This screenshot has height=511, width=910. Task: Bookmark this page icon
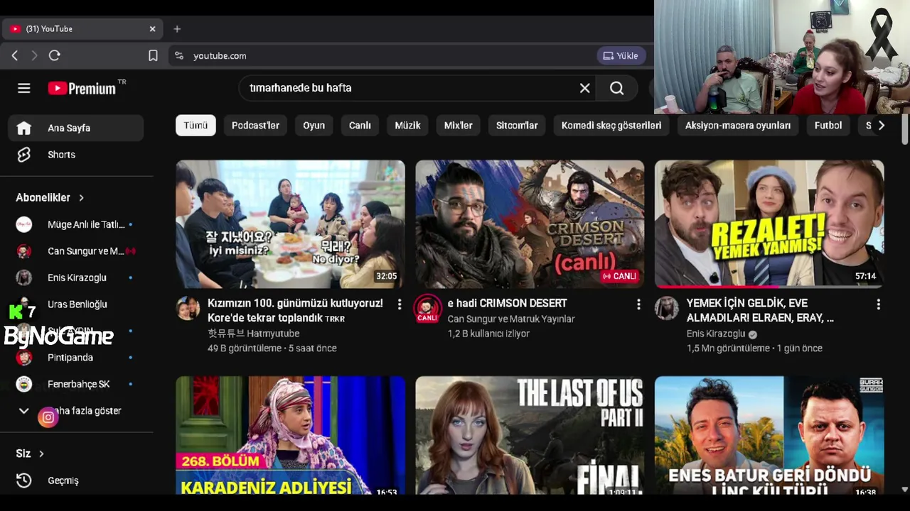[153, 55]
